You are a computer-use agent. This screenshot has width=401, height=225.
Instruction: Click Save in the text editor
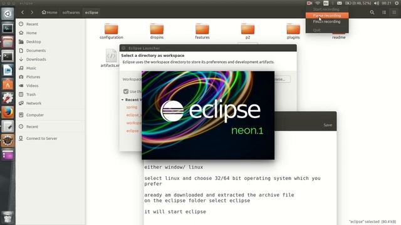(328, 125)
